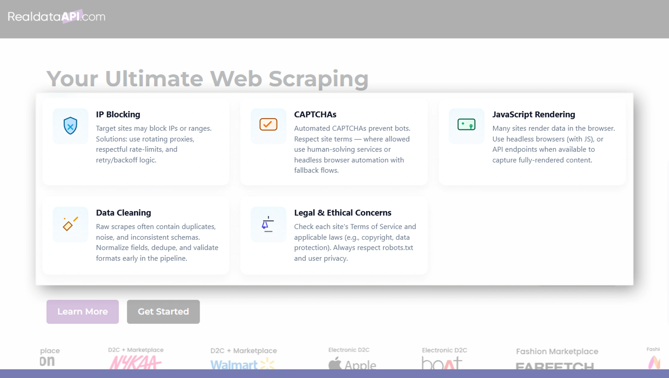Open the Legal & Ethical Concerns heading
Viewport: 669px width, 378px height.
pyautogui.click(x=343, y=213)
